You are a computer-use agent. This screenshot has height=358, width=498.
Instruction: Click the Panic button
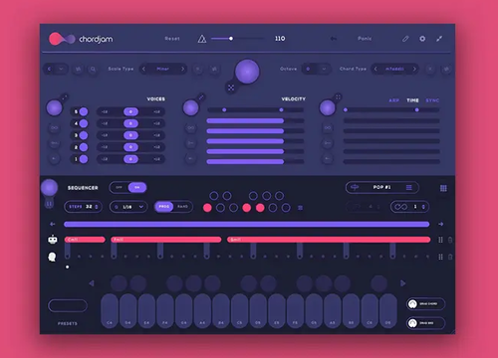[365, 39]
